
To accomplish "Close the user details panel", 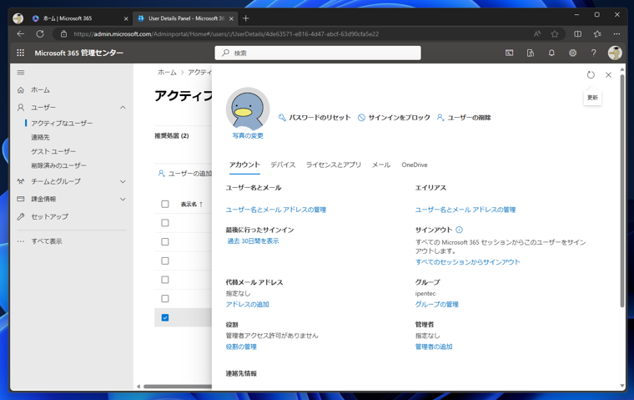I will click(608, 75).
